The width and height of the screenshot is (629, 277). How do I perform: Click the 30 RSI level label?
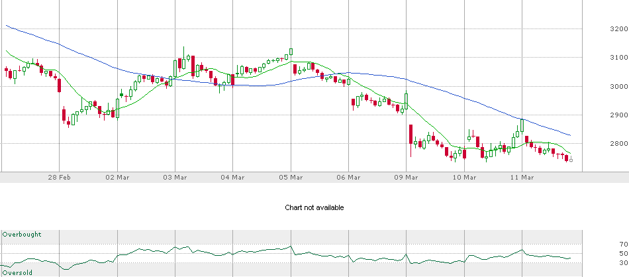pyautogui.click(x=624, y=262)
